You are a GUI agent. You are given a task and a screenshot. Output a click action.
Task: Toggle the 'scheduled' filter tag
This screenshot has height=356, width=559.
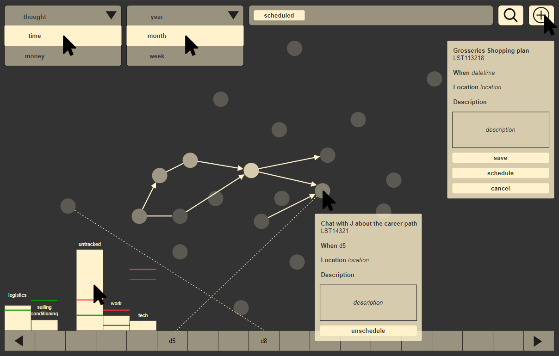tap(279, 16)
